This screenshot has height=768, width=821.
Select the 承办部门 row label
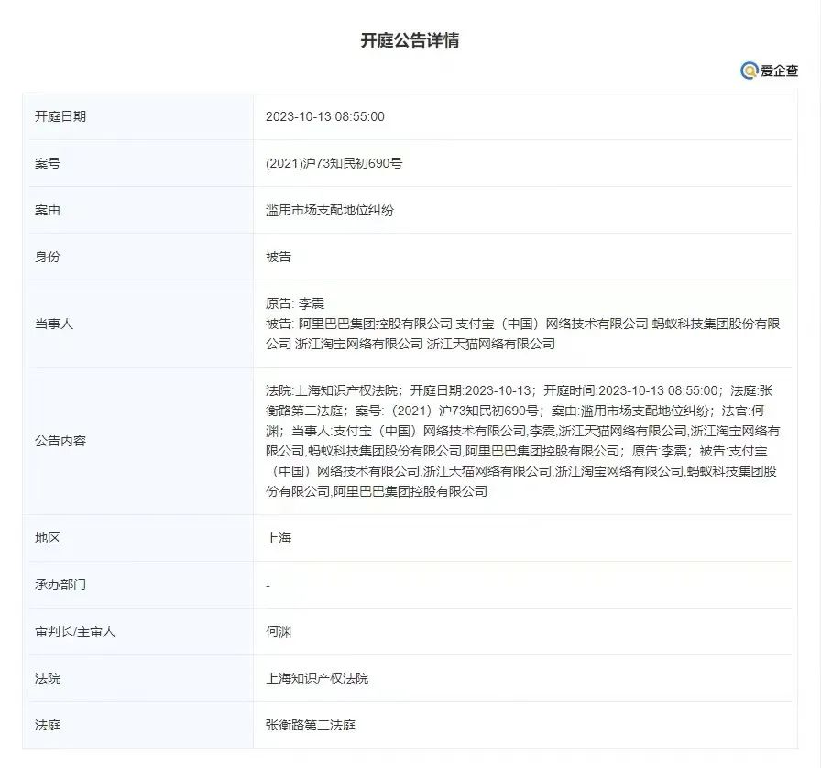coord(60,585)
